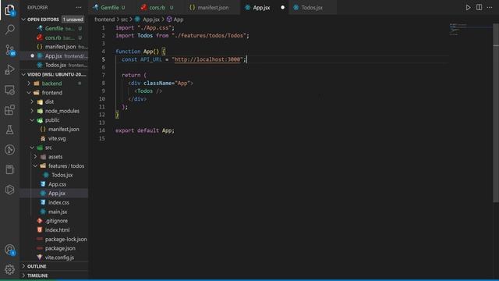Image resolution: width=499 pixels, height=281 pixels.
Task: Open the Search view in activity bar
Action: [9, 30]
